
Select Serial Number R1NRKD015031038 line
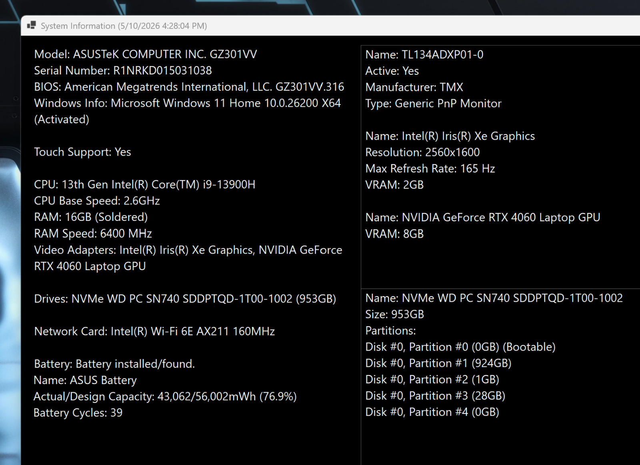(123, 70)
